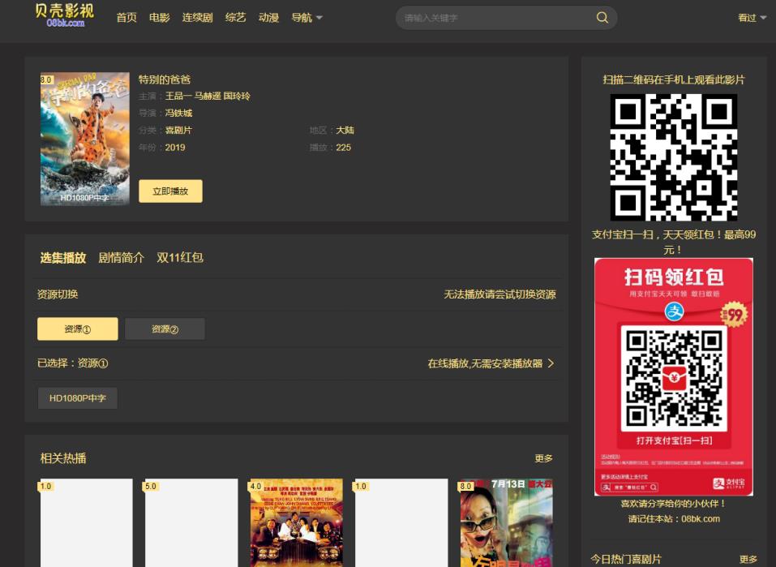Image resolution: width=776 pixels, height=567 pixels.
Task: Click the 立即播放 button
Action: 170,191
